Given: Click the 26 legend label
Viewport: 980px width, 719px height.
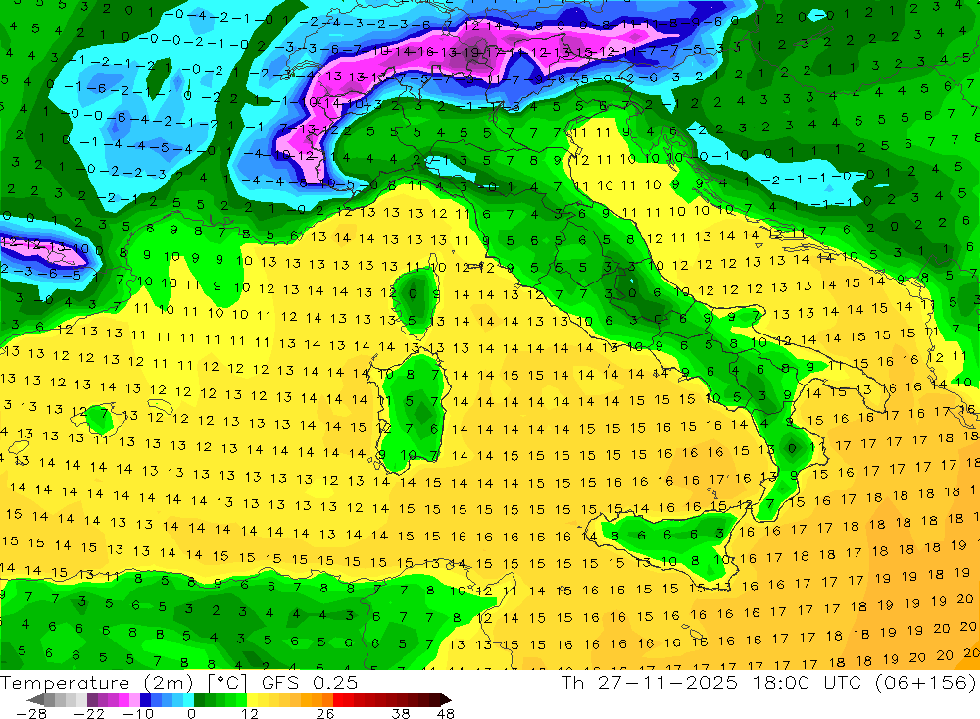Looking at the screenshot, I should tap(325, 714).
